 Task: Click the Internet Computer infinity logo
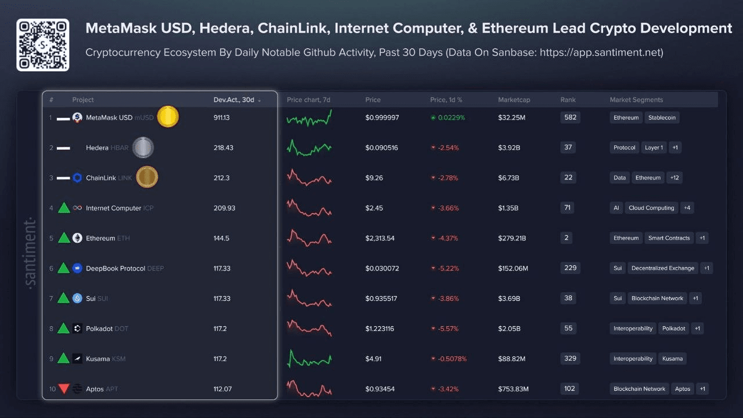tap(77, 208)
